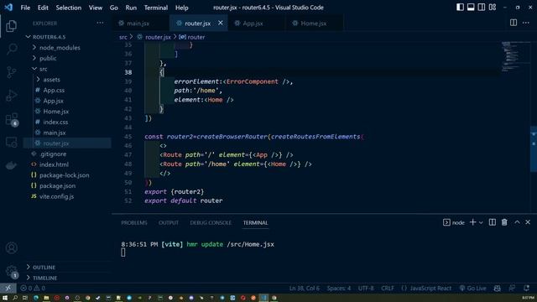Viewport: 537px width, 302px height.
Task: Open the Docker view in activity bar
Action: 11,165
